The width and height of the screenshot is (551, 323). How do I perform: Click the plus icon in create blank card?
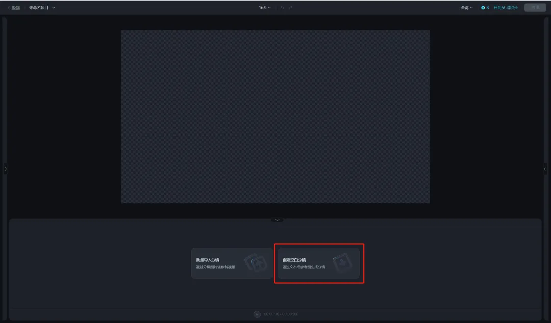point(342,263)
